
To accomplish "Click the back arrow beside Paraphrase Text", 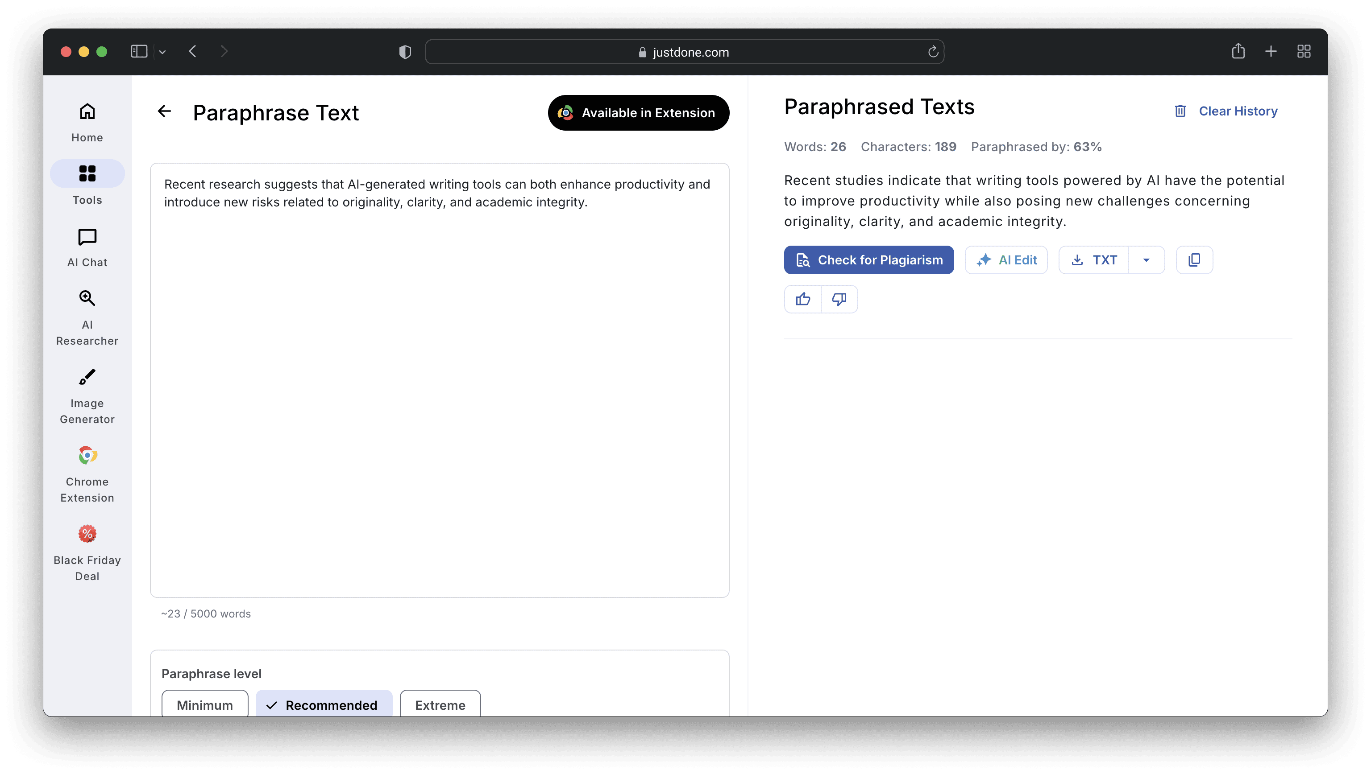I will tap(164, 111).
